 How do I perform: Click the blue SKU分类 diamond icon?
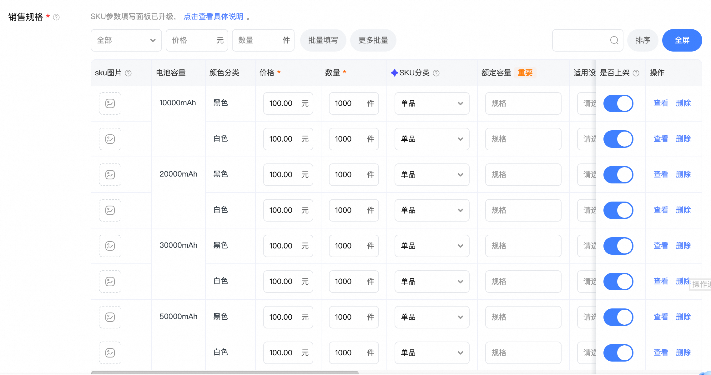tap(395, 73)
